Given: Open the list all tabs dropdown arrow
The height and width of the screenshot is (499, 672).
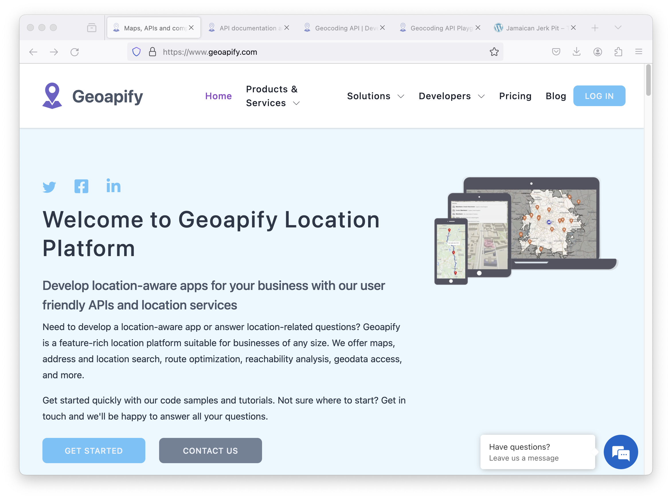Looking at the screenshot, I should click(x=618, y=28).
